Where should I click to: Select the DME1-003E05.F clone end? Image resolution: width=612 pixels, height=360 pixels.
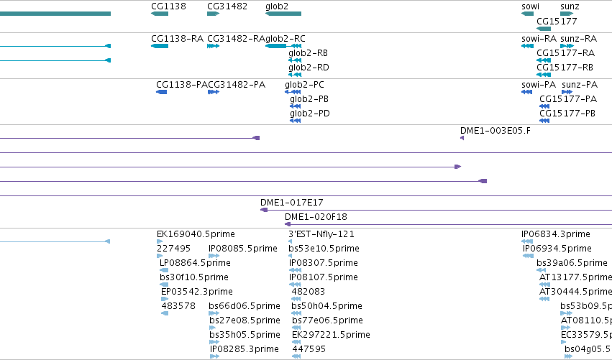click(462, 138)
